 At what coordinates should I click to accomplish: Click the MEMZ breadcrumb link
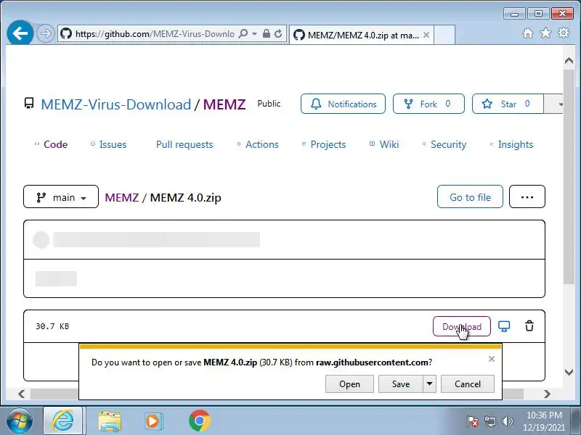[121, 197]
